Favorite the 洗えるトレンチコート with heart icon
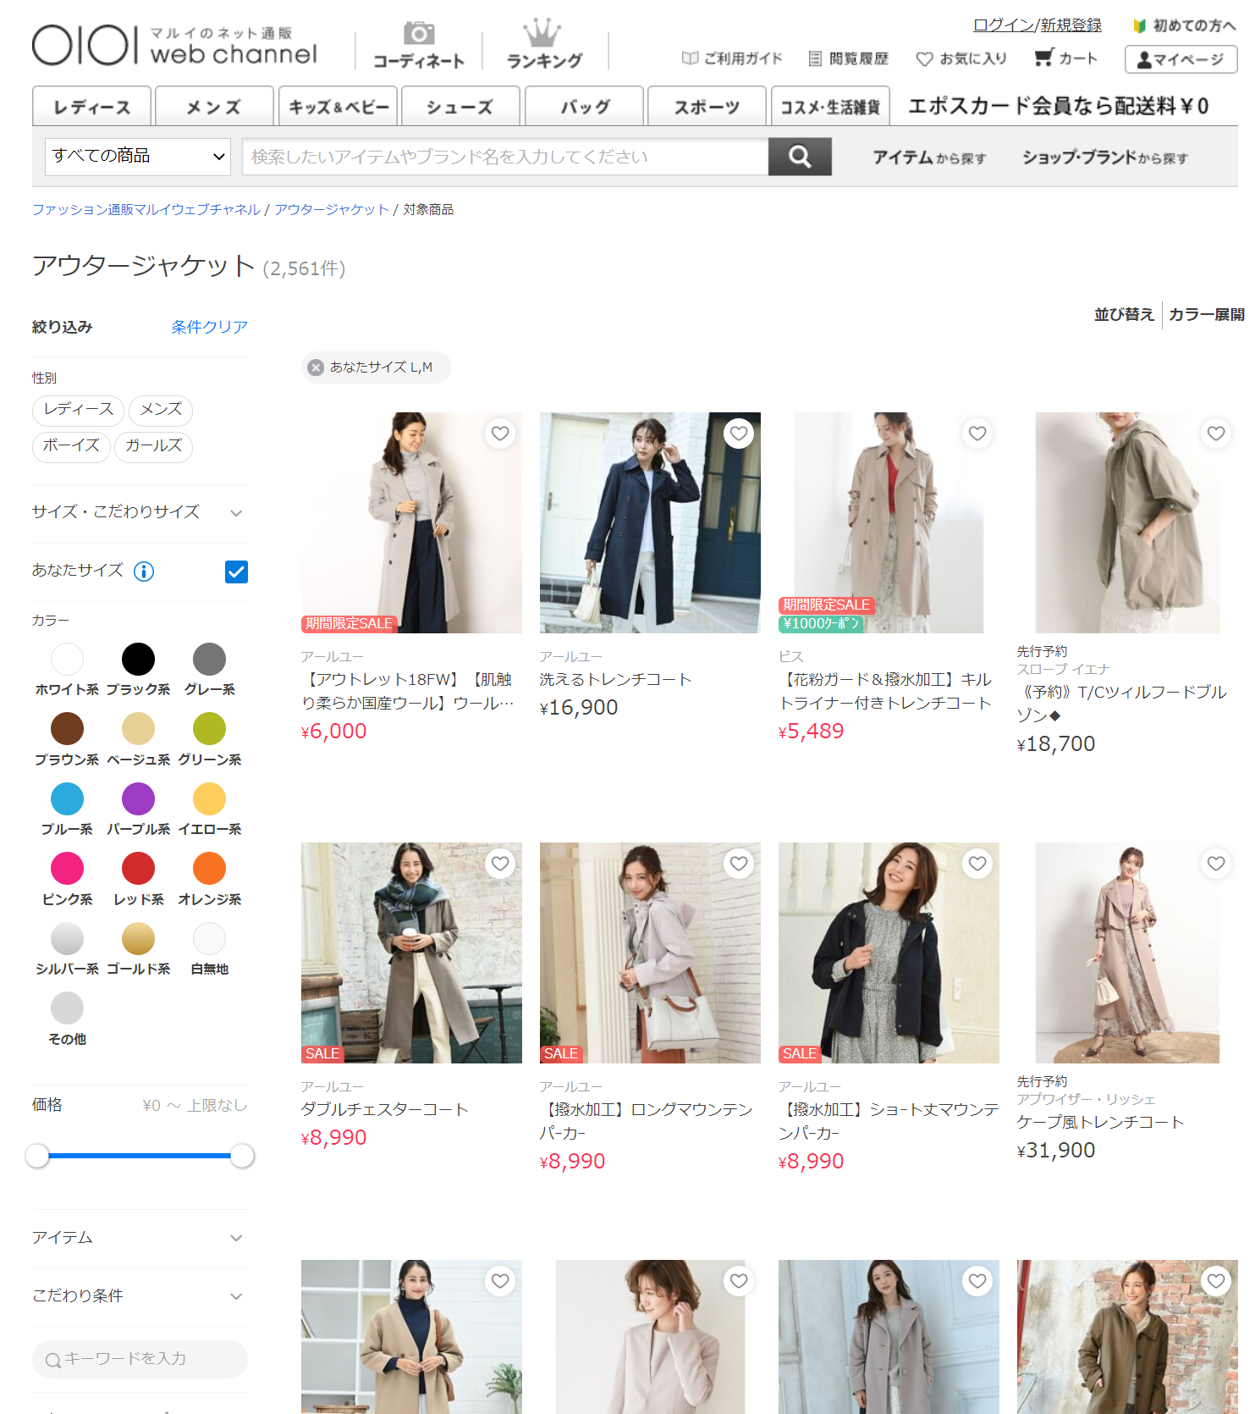The image size is (1255, 1414). (739, 434)
